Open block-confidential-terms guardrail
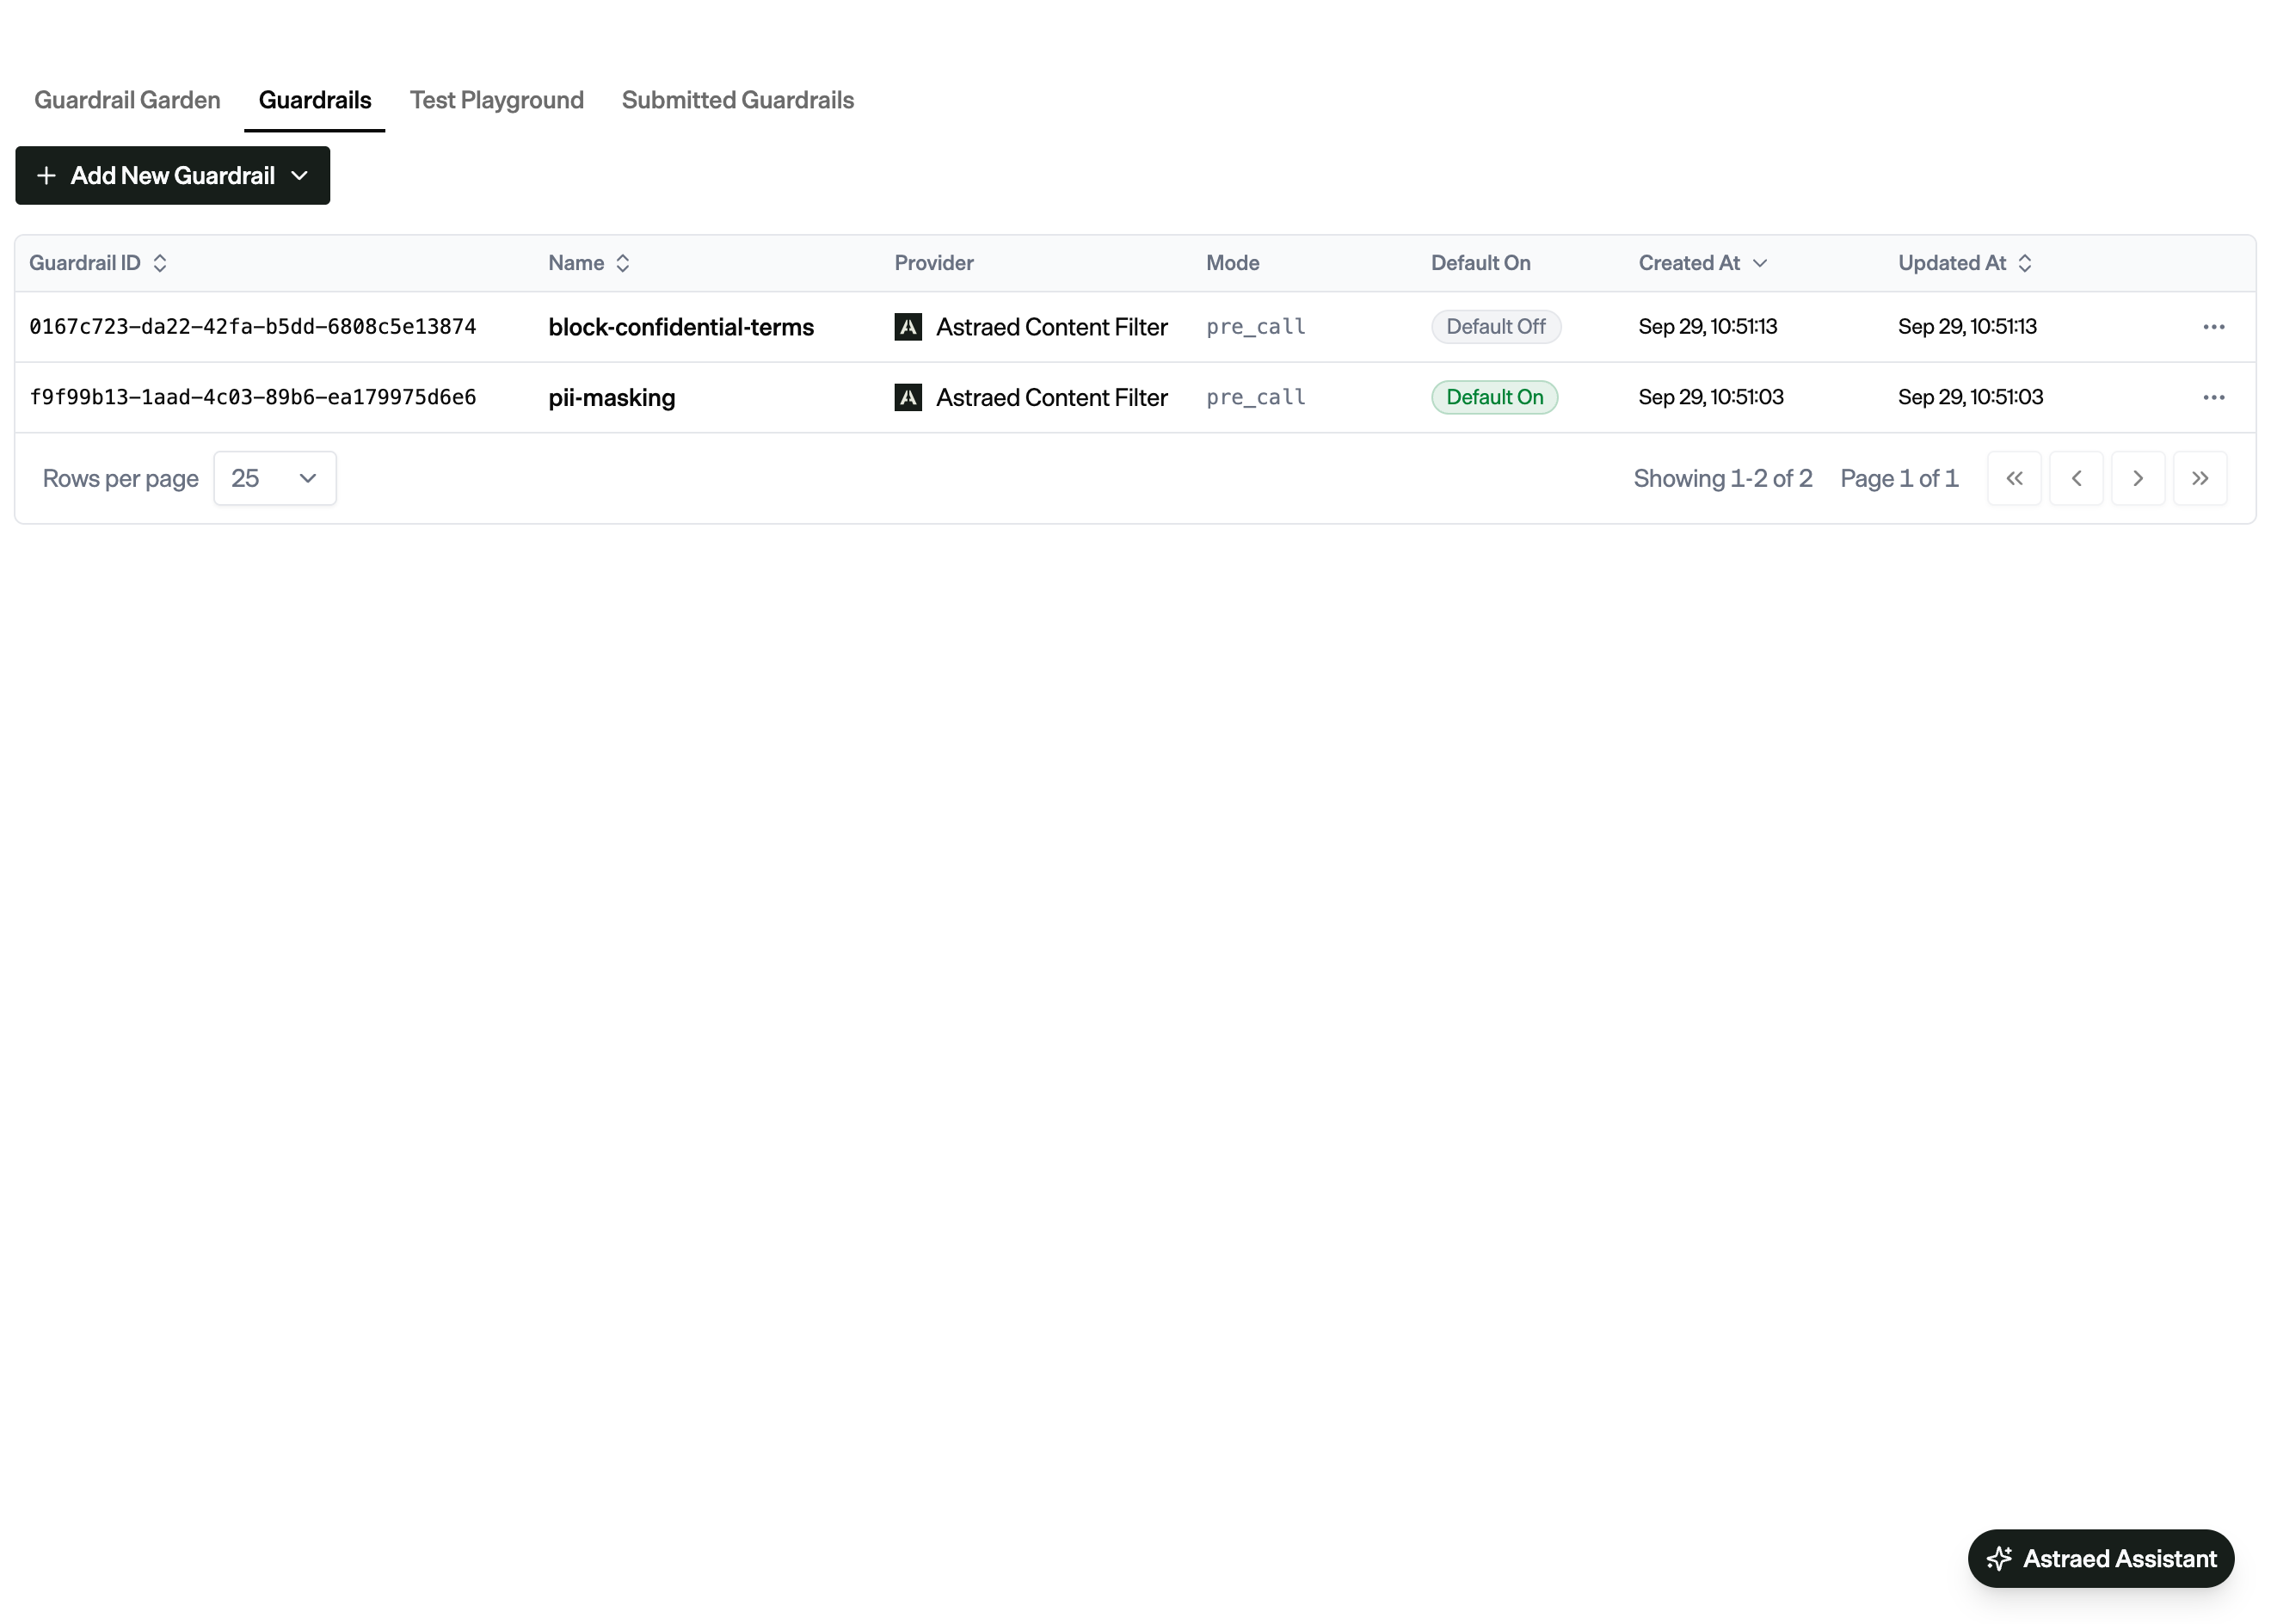Image resolution: width=2271 pixels, height=1624 pixels. click(x=681, y=327)
